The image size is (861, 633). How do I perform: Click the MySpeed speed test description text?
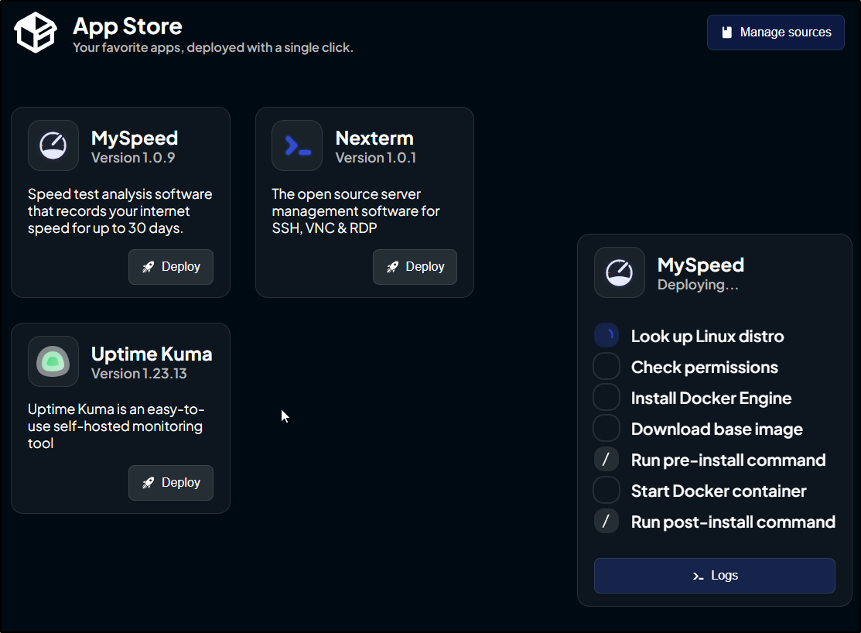click(120, 211)
